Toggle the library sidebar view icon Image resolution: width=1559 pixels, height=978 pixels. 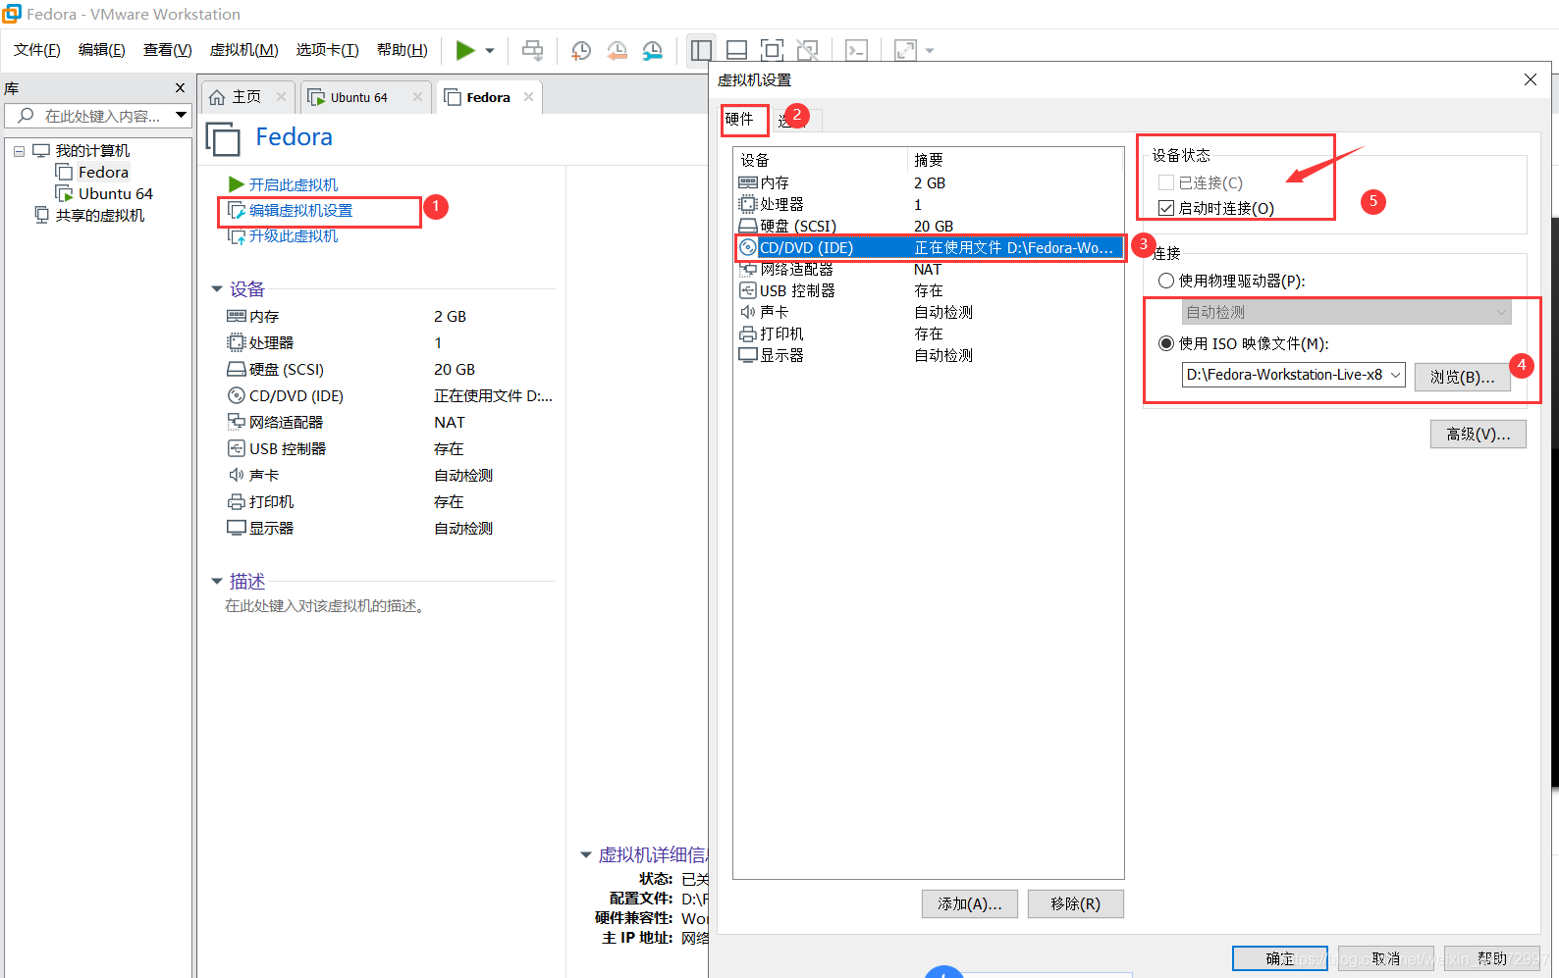point(701,50)
